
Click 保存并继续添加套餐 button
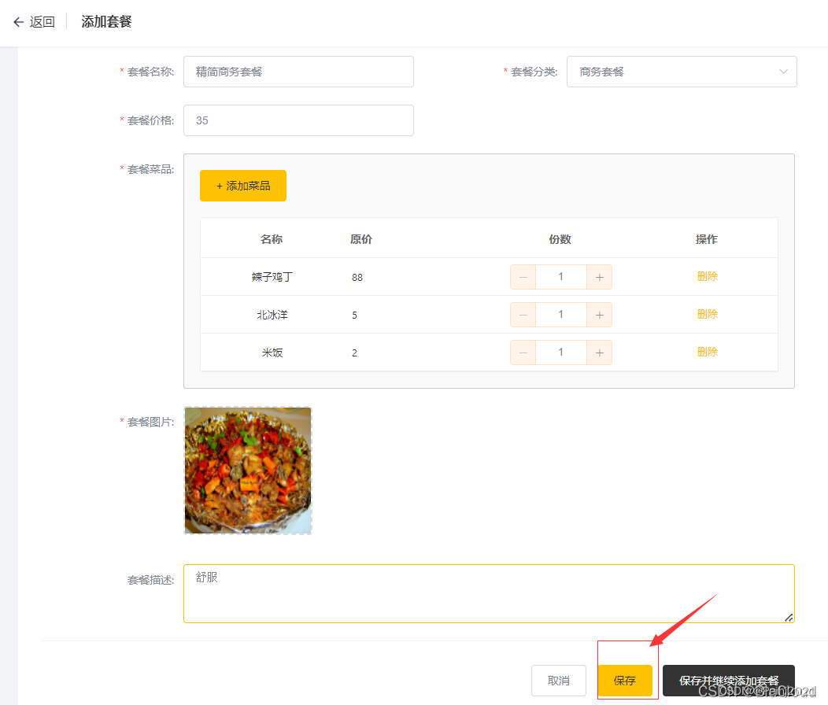(728, 680)
